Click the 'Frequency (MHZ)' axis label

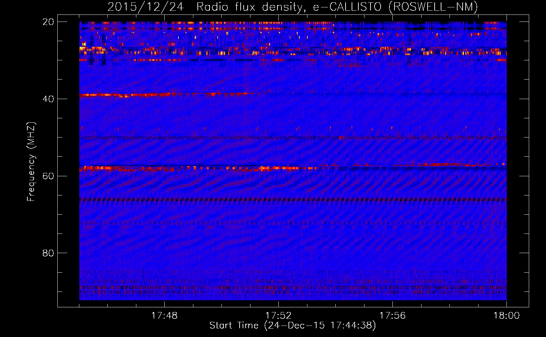pos(31,162)
